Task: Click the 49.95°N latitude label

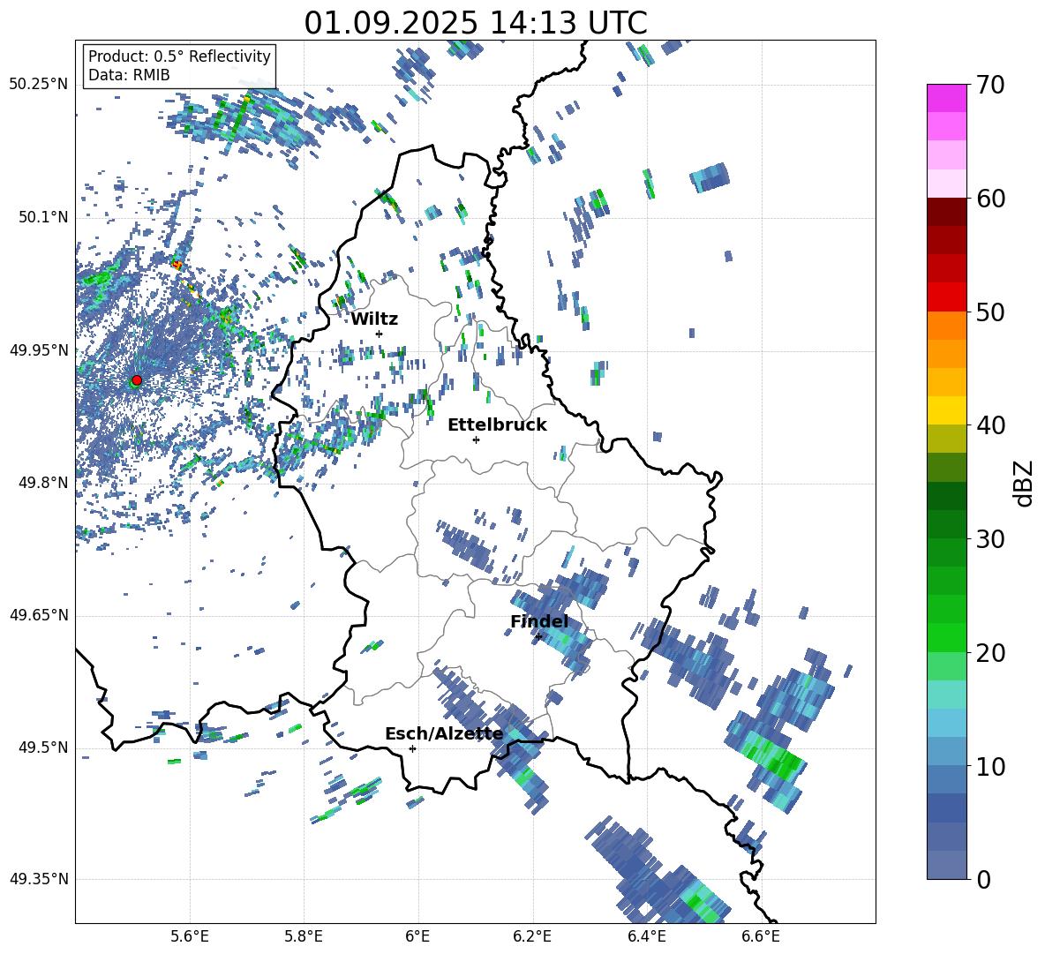Action: point(39,350)
